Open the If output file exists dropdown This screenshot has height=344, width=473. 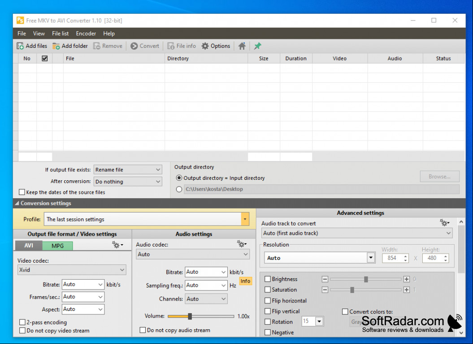point(128,170)
